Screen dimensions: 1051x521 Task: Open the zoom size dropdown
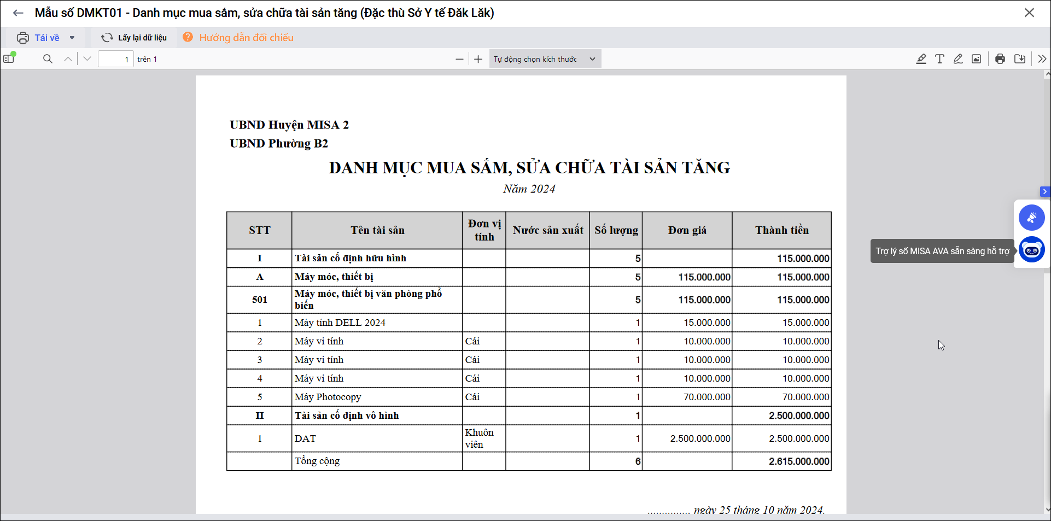545,59
